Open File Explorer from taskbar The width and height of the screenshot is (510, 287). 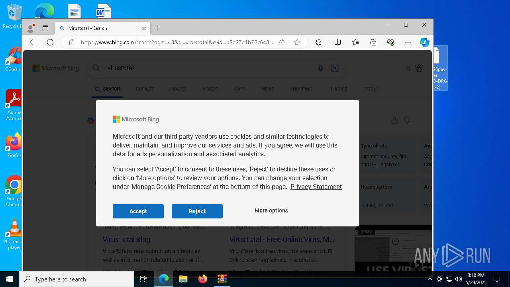(183, 279)
